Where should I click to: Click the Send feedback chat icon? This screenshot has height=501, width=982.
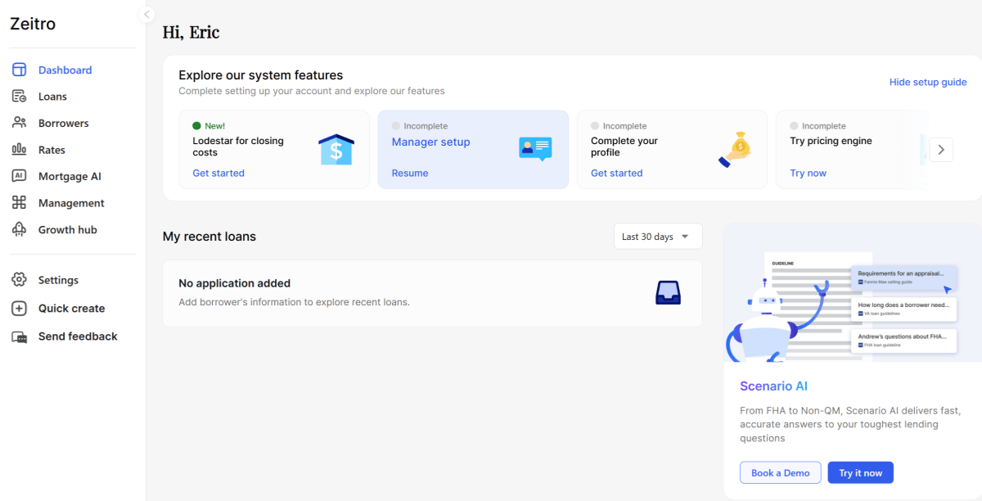[x=20, y=336]
